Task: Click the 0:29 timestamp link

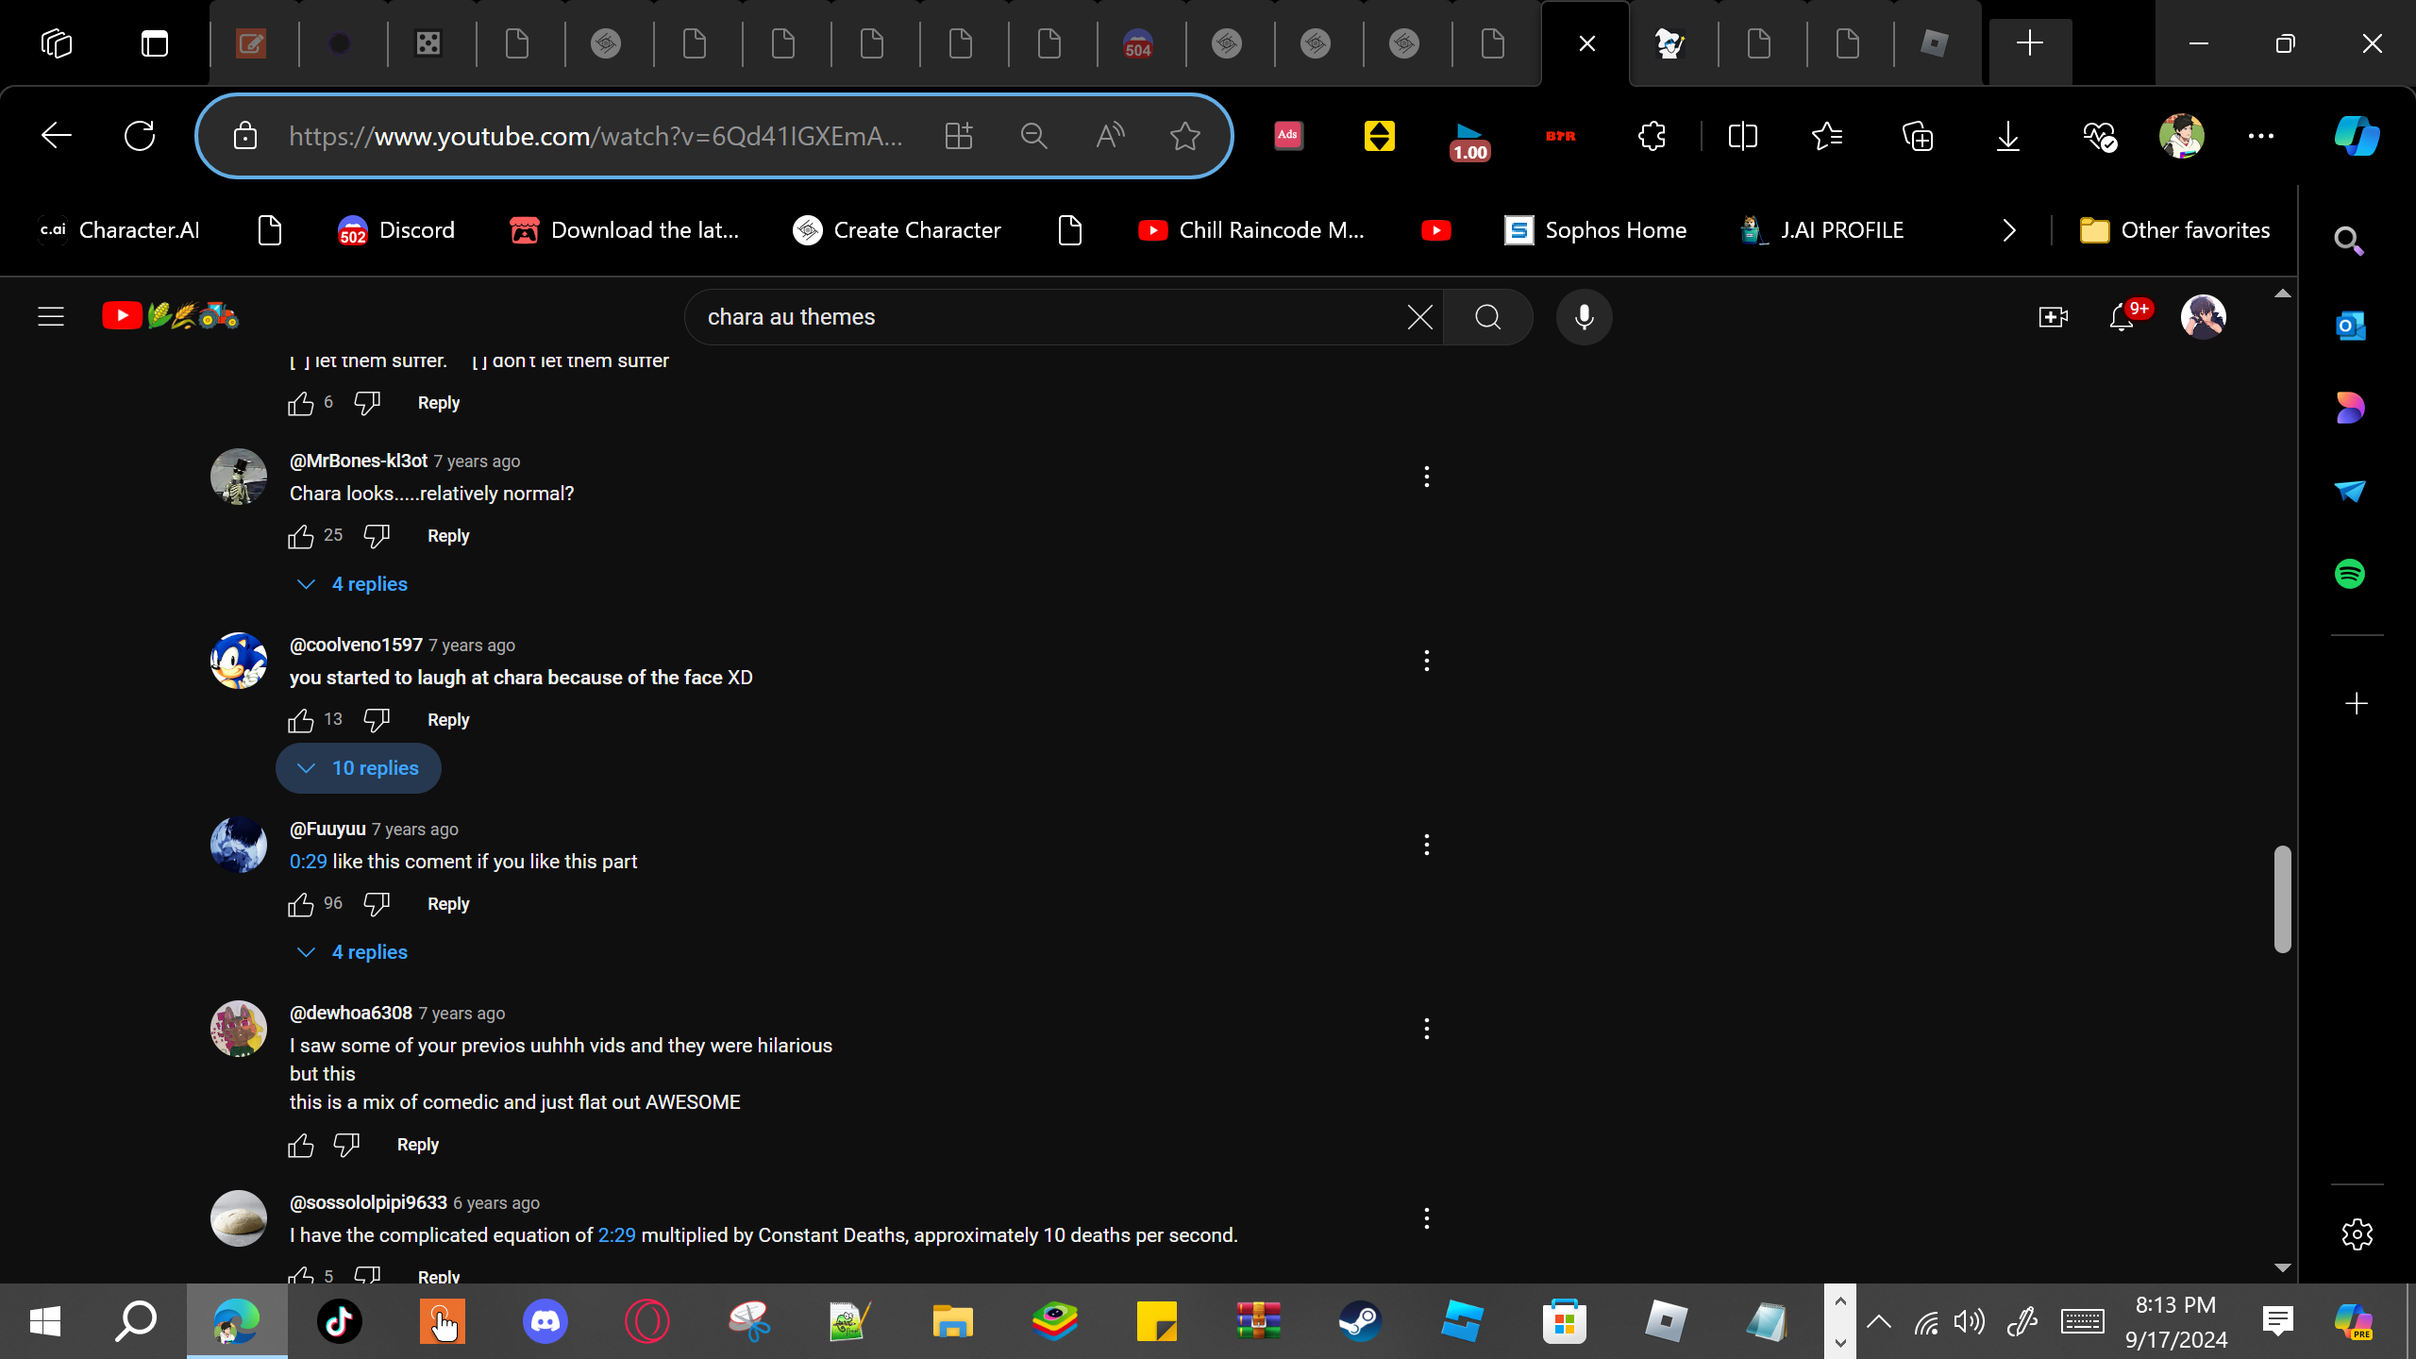Action: pyautogui.click(x=308, y=862)
